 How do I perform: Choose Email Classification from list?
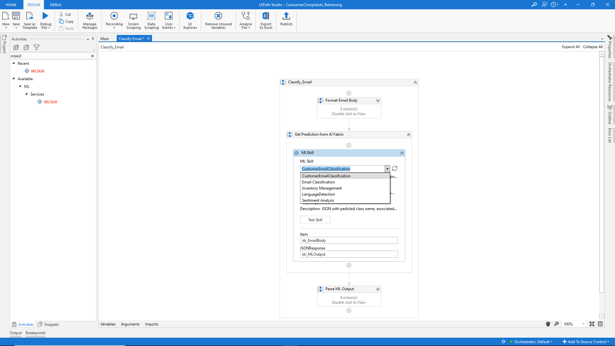click(345, 182)
